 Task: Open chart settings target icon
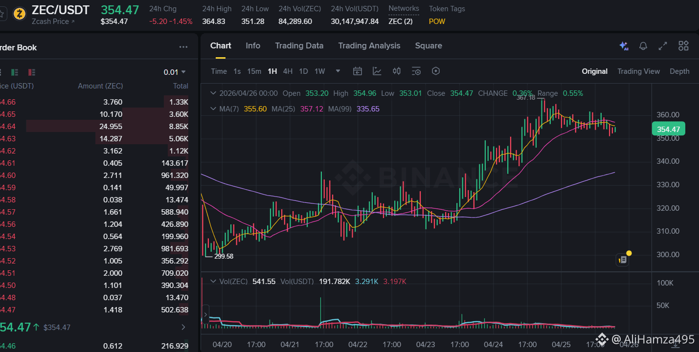(x=436, y=71)
